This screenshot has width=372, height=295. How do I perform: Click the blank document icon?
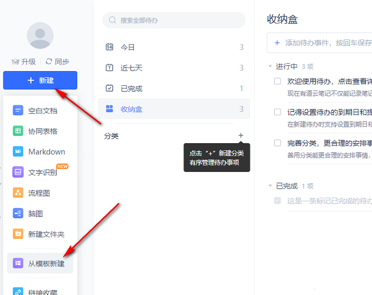coord(18,111)
